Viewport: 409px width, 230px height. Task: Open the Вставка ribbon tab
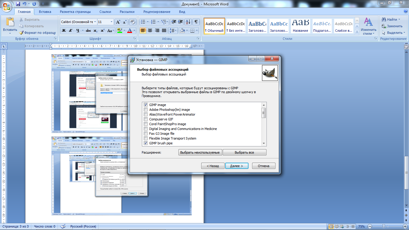tap(45, 12)
